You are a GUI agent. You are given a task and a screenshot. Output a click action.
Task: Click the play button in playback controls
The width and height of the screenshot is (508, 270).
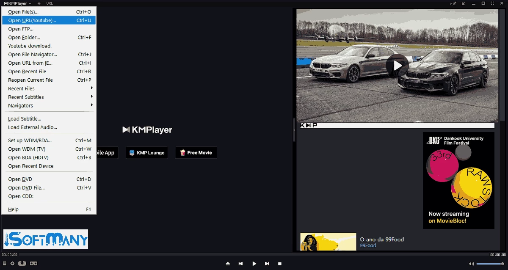point(254,264)
